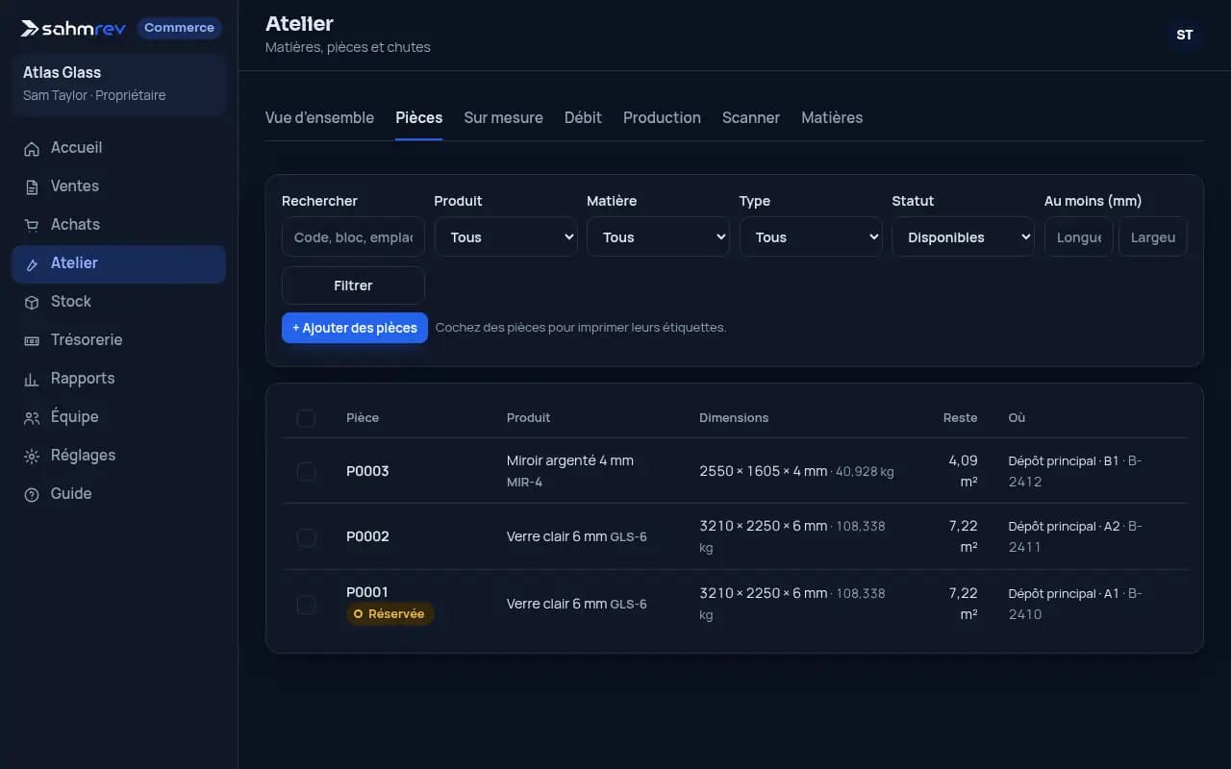Click the Atelier tool icon
This screenshot has width=1231, height=769.
click(x=32, y=263)
